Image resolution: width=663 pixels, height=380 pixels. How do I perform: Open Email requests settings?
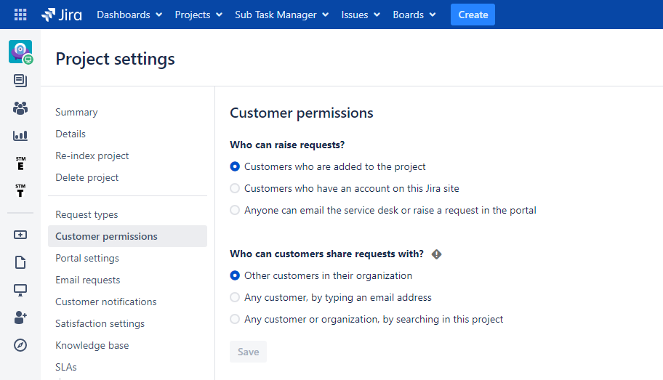pyautogui.click(x=88, y=280)
